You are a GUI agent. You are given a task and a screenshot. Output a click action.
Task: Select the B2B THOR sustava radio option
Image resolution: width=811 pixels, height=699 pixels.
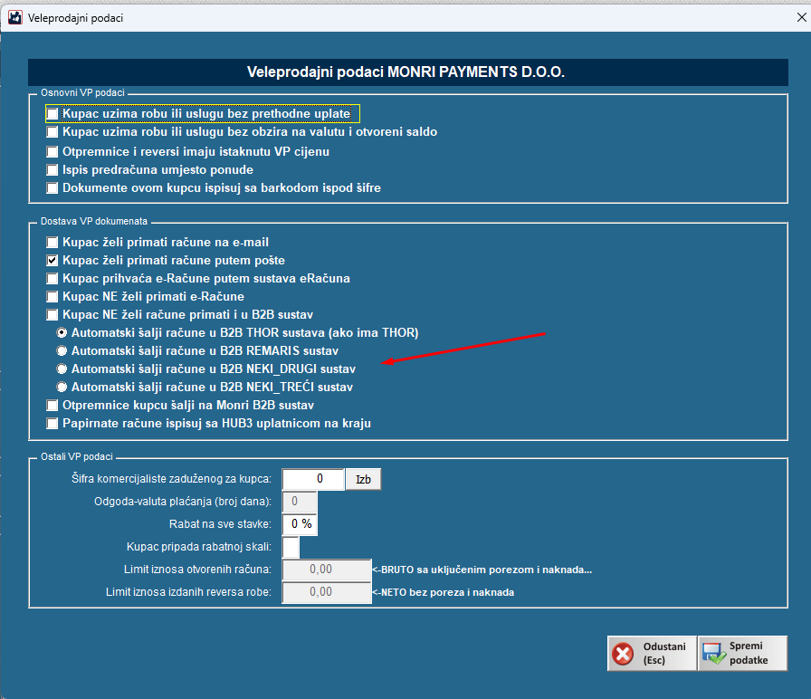click(x=62, y=332)
